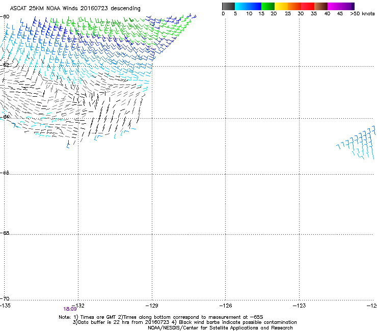
Task: Click the gray 0-5 knots color swatch
Action: (228, 6)
